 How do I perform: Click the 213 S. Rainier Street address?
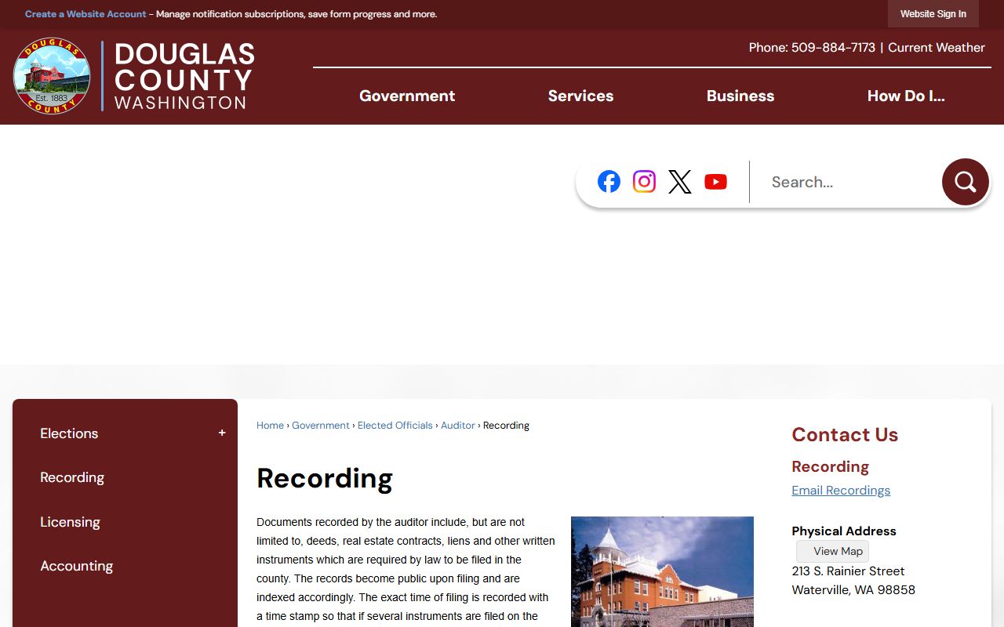(848, 571)
